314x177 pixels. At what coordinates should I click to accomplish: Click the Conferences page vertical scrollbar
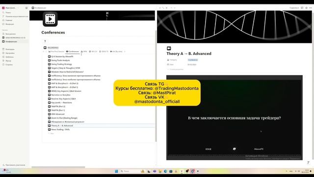pos(156,87)
